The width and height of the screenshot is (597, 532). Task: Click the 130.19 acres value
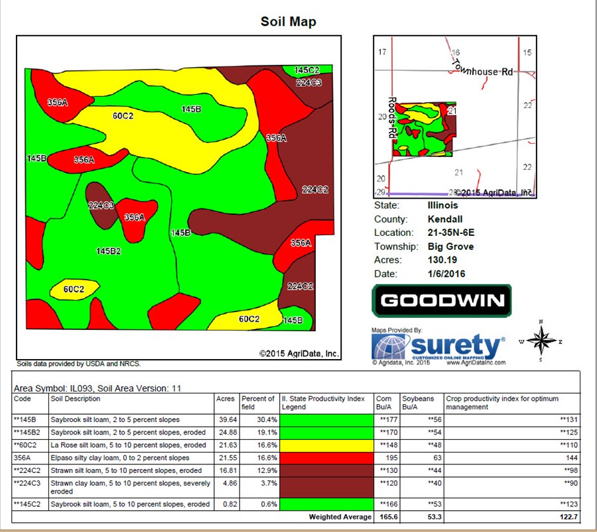pyautogui.click(x=444, y=260)
